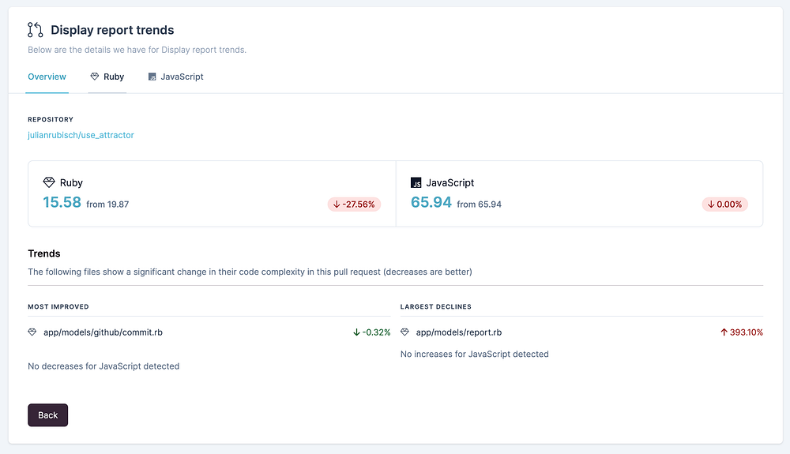Select the app/models/report.rb file entry
This screenshot has height=454, width=790.
[x=458, y=332]
